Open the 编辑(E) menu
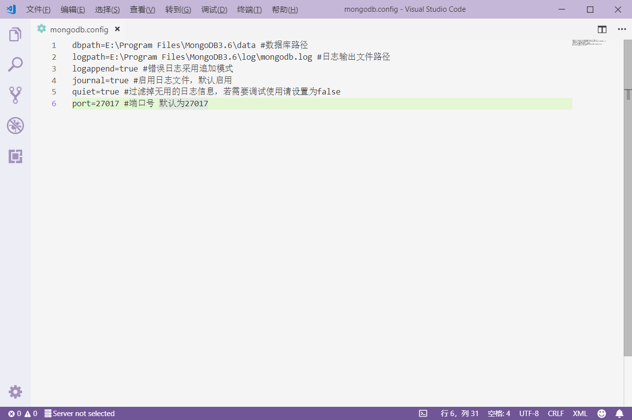Image resolution: width=632 pixels, height=420 pixels. coord(73,10)
